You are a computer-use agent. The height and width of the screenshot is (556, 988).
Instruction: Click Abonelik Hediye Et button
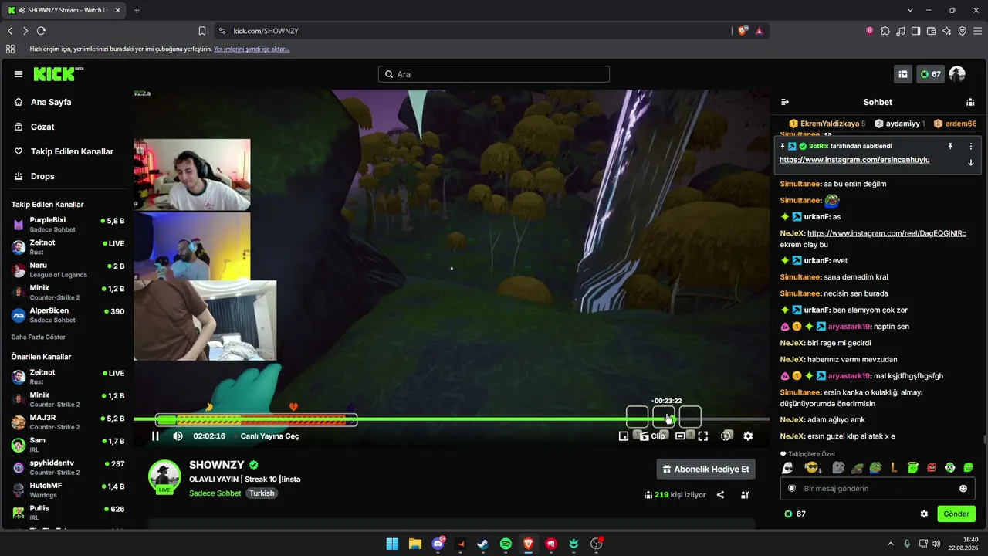[705, 469]
